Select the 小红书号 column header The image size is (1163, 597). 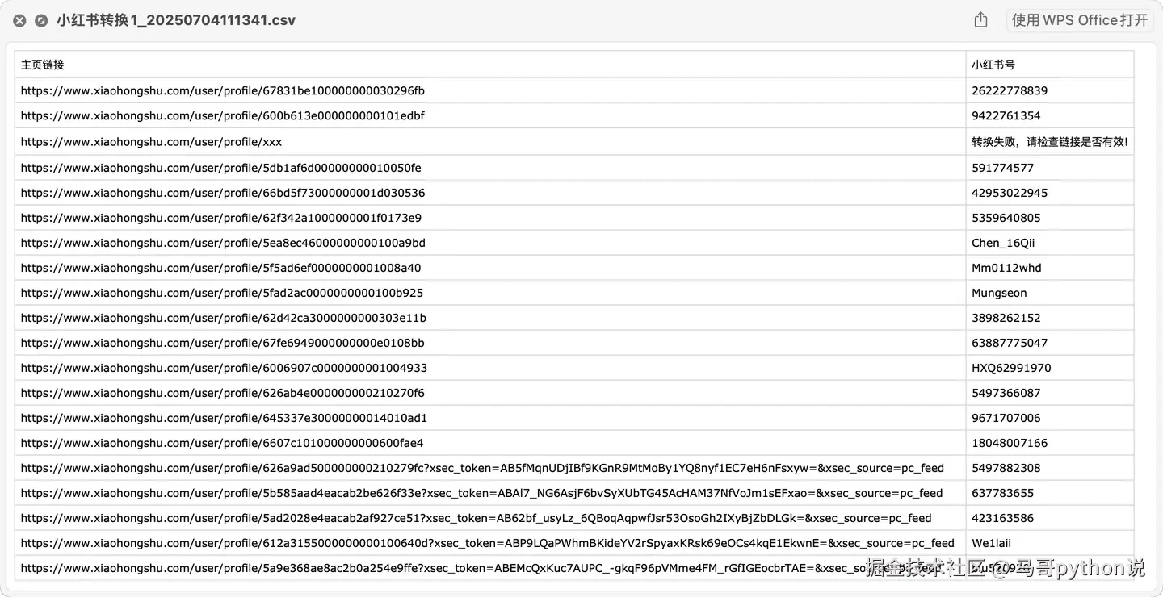pyautogui.click(x=989, y=65)
